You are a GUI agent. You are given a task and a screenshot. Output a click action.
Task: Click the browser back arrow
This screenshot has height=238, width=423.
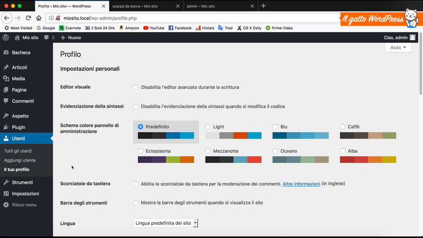coord(7,18)
